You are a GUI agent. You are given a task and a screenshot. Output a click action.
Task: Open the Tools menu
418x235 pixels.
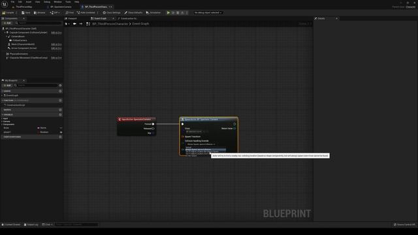[68, 2]
